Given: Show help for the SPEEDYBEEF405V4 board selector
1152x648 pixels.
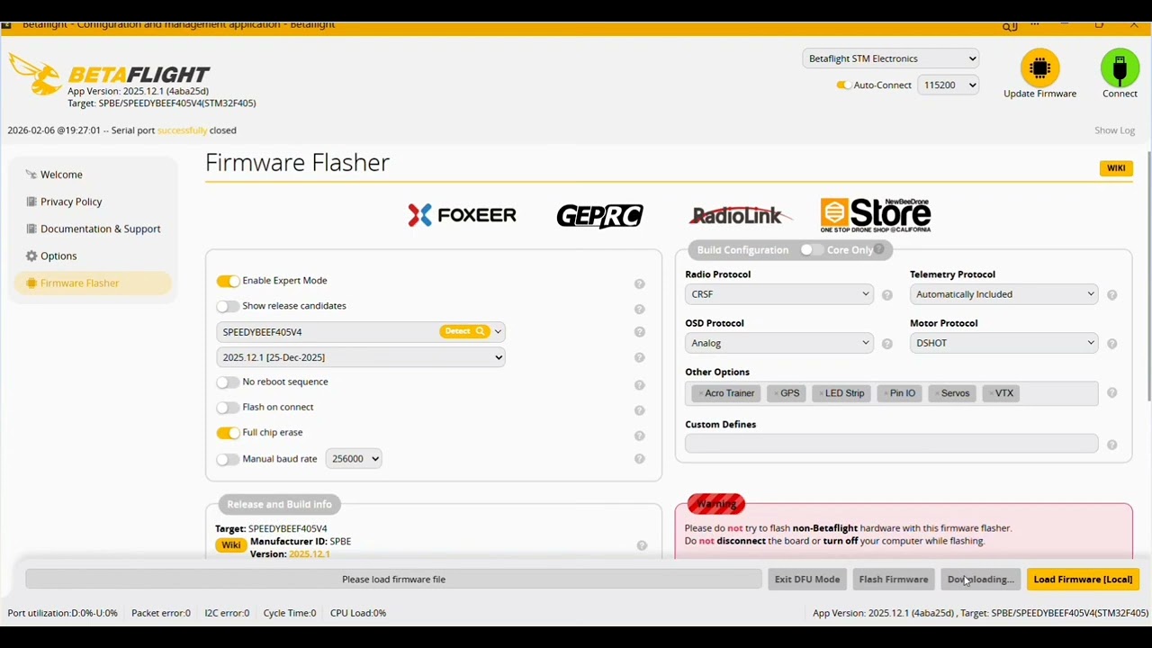Looking at the screenshot, I should click(x=640, y=332).
